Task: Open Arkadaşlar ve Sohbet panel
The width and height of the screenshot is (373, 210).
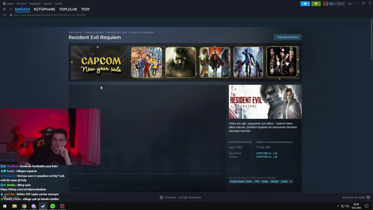Action: coord(353,197)
